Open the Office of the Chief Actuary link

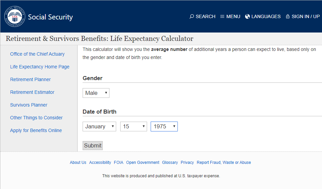click(x=37, y=54)
